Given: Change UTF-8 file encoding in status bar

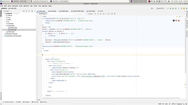Looking at the screenshot, I should point(173,104).
